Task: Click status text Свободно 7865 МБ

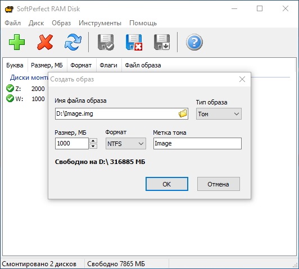Action: [116, 264]
